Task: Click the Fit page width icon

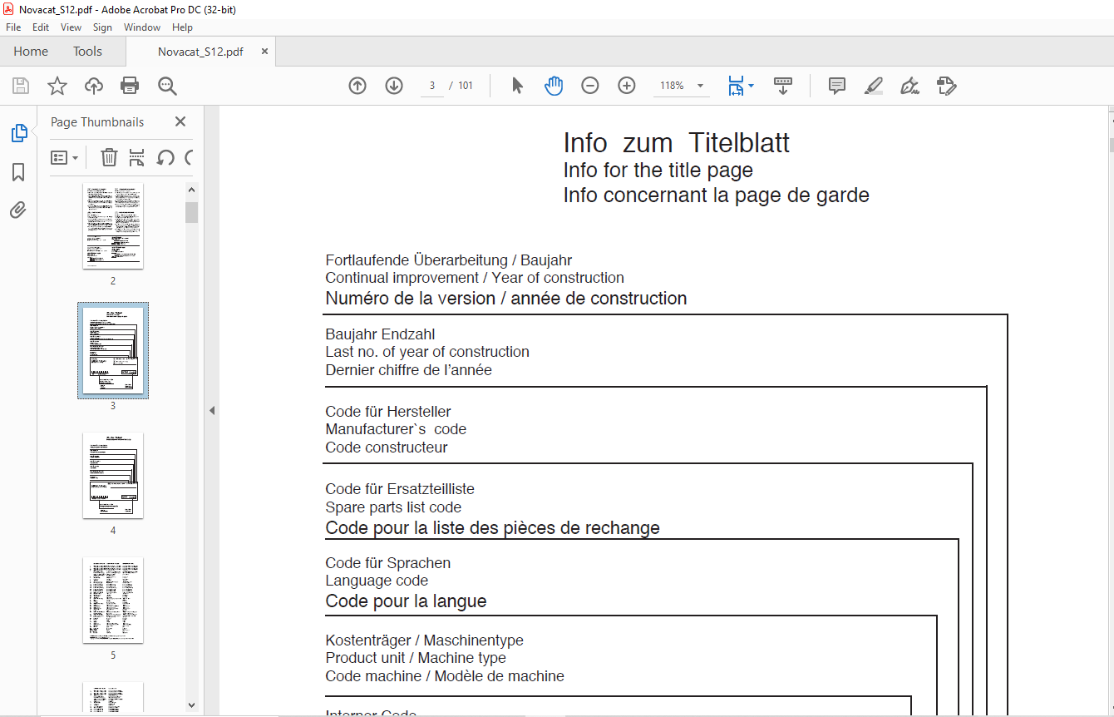Action: coord(736,86)
